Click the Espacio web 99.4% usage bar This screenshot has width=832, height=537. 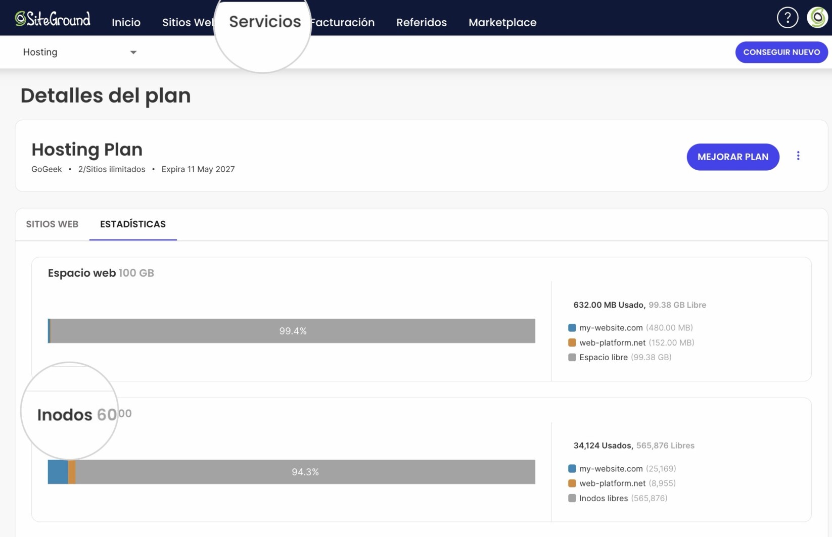(292, 331)
